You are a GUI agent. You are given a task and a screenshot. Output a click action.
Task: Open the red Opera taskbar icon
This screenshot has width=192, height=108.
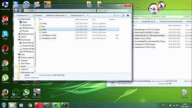point(39,105)
